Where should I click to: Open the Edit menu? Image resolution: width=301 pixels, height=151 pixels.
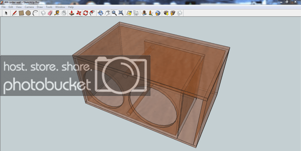click(x=11, y=7)
